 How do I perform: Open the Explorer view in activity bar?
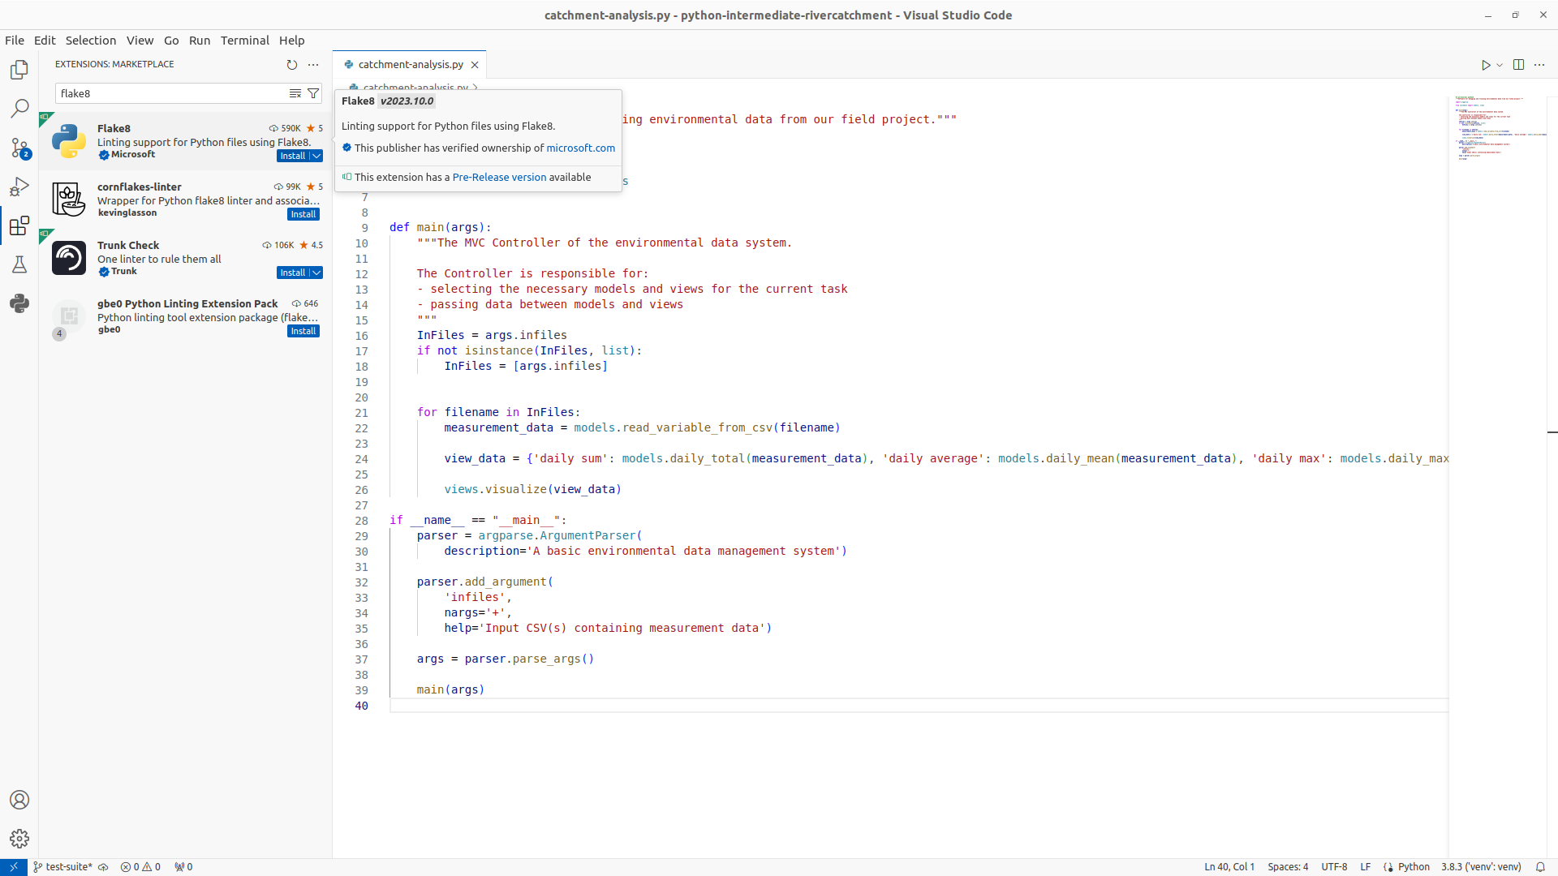[x=19, y=70]
